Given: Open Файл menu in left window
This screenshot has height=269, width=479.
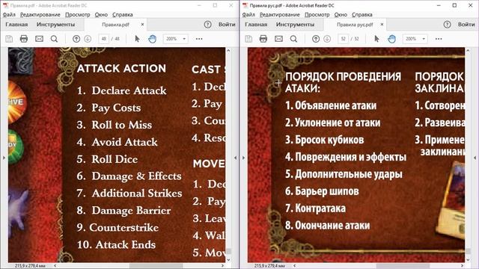Looking at the screenshot, I should point(9,15).
